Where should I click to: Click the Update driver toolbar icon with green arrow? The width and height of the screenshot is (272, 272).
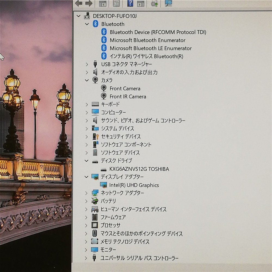click(x=154, y=4)
